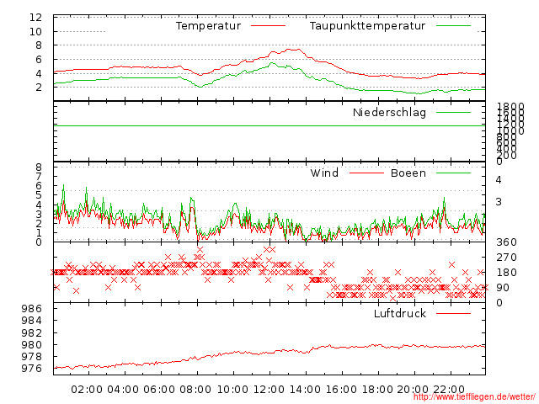Click the 10:00 time axis label
This screenshot has width=539, height=404.
232,390
